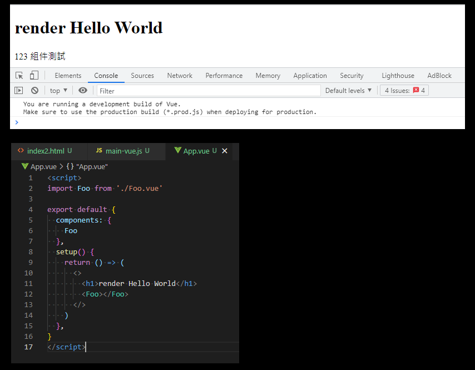Click the 'setup()' method in code
The image size is (475, 370).
point(71,252)
